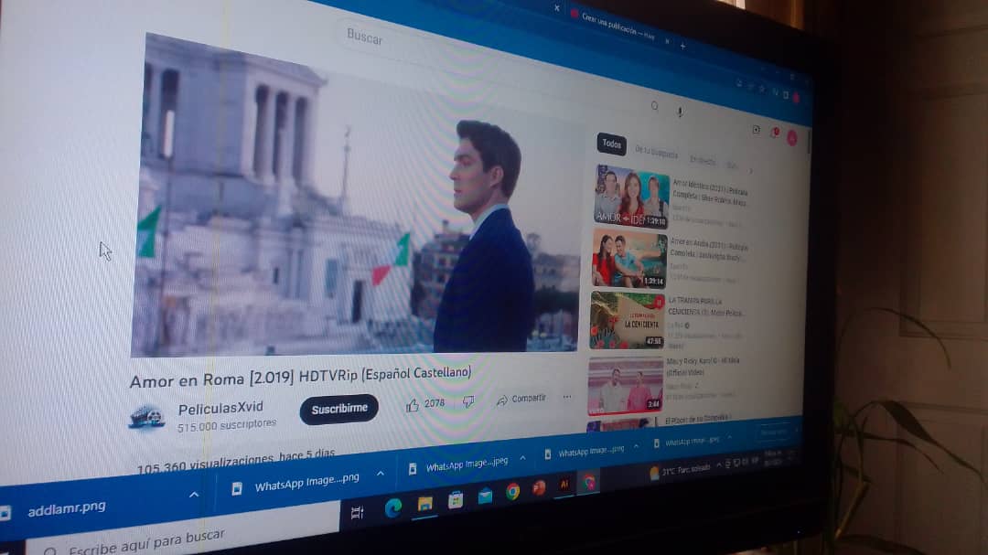Switch to 'Crear una publicación' browser tab
This screenshot has height=555, width=988.
click(x=617, y=26)
